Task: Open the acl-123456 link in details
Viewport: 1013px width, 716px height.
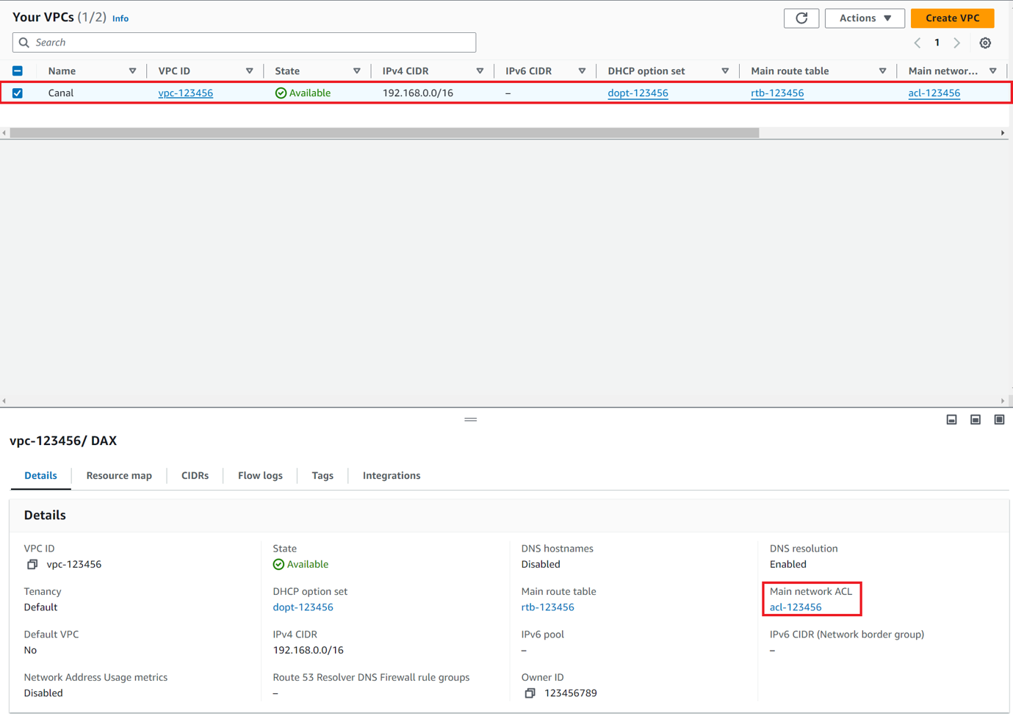Action: point(796,607)
